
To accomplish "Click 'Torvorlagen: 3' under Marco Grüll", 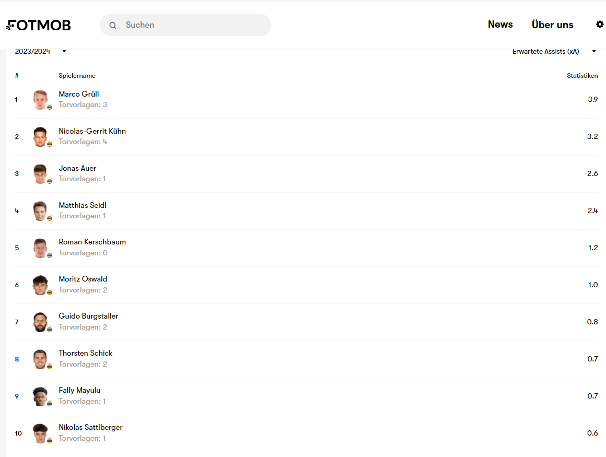I will click(83, 104).
